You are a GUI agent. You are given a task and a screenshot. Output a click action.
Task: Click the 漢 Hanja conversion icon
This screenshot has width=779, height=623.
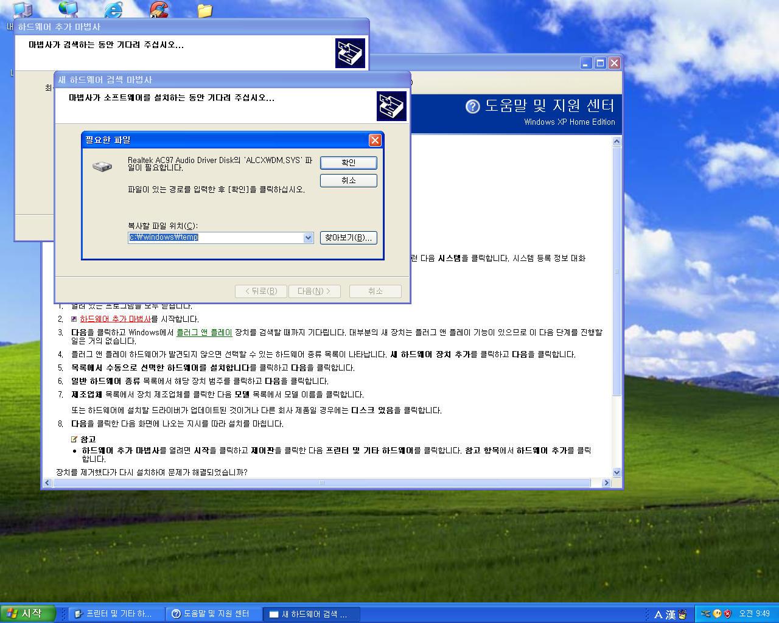pyautogui.click(x=671, y=614)
